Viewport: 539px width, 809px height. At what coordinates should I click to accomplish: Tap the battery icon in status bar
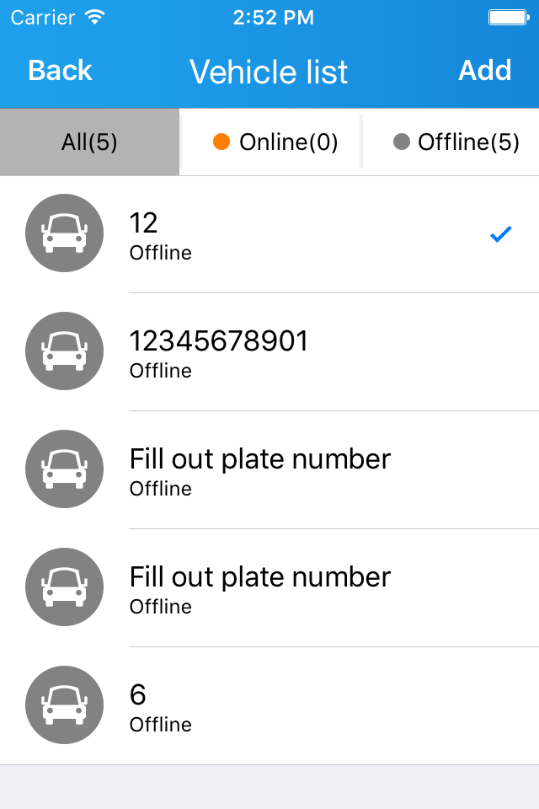pos(508,17)
